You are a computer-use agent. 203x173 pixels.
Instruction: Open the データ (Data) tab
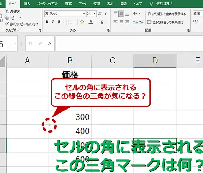[x=83, y=3]
